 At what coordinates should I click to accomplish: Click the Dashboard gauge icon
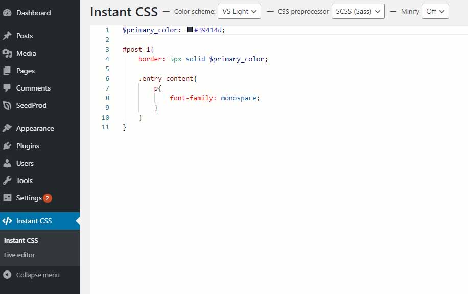[7, 13]
